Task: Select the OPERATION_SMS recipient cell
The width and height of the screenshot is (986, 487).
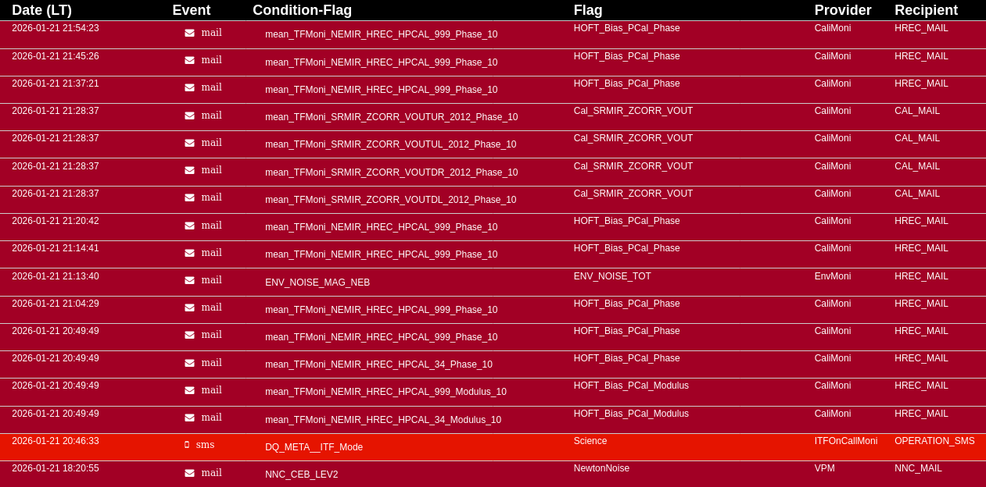Action: click(934, 441)
